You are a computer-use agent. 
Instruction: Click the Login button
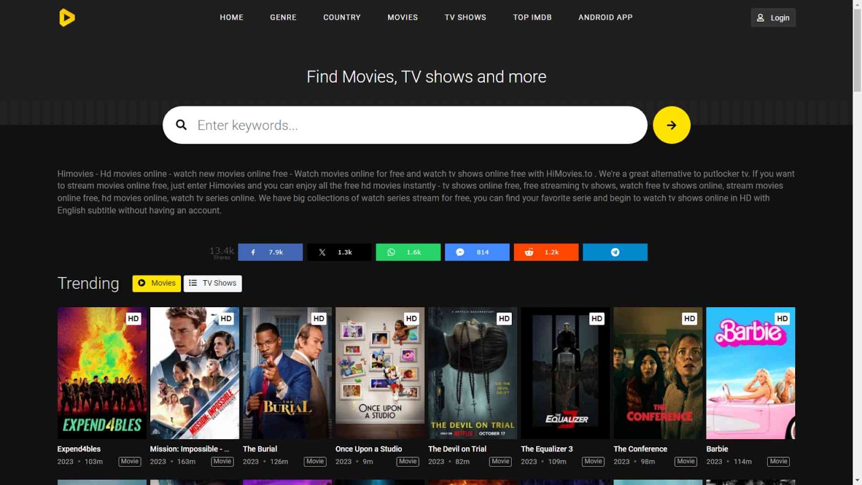tap(773, 18)
